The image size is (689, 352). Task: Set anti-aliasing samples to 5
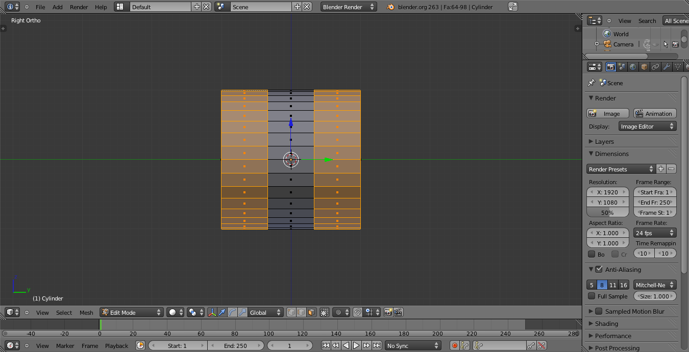(x=592, y=285)
